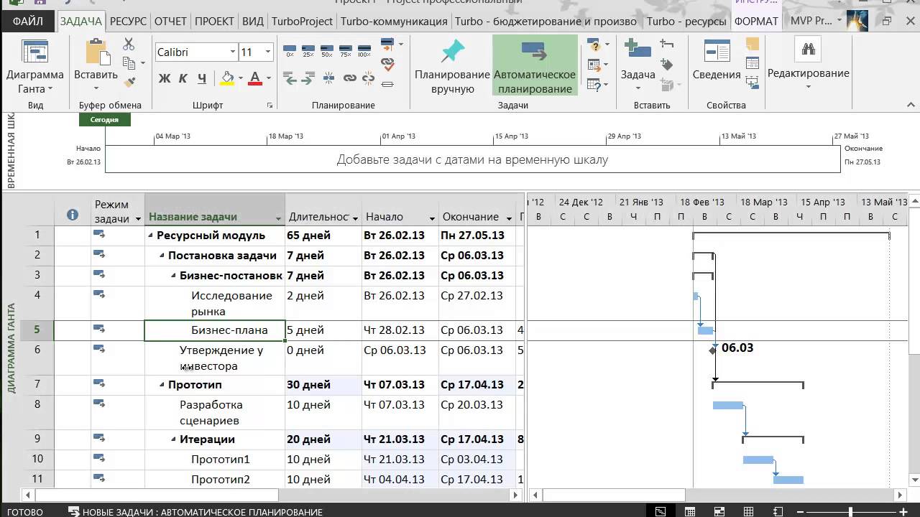
Task: Insert a summary task icon
Action: (x=667, y=45)
